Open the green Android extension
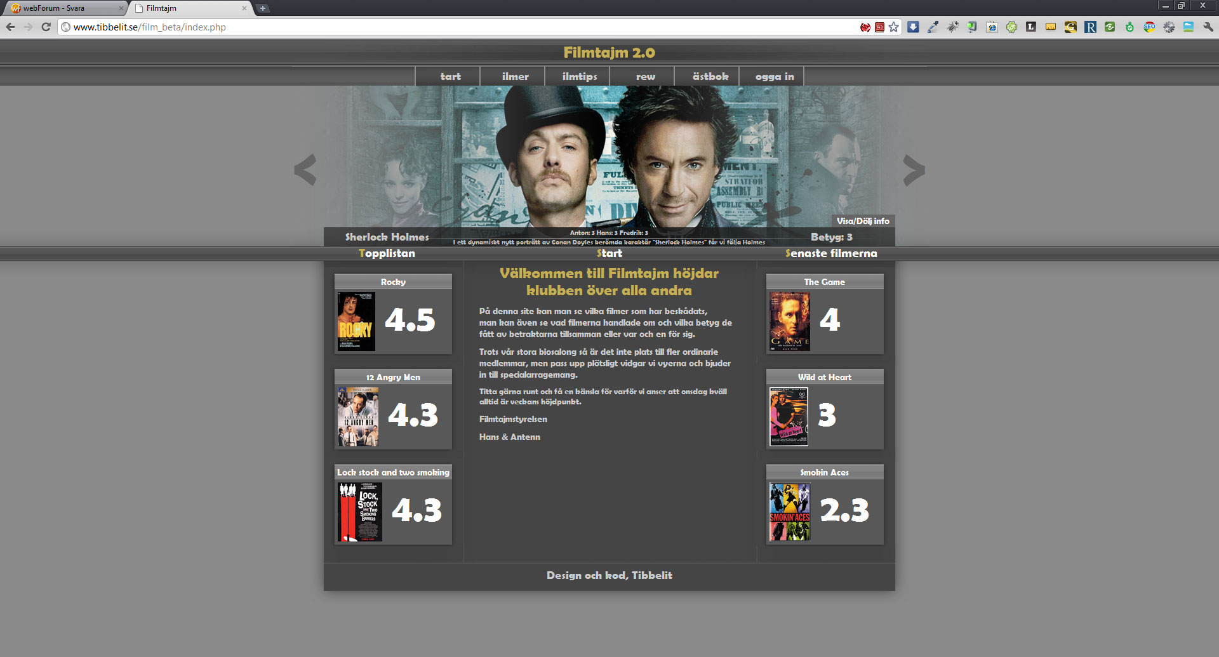The width and height of the screenshot is (1219, 657). point(1011,27)
